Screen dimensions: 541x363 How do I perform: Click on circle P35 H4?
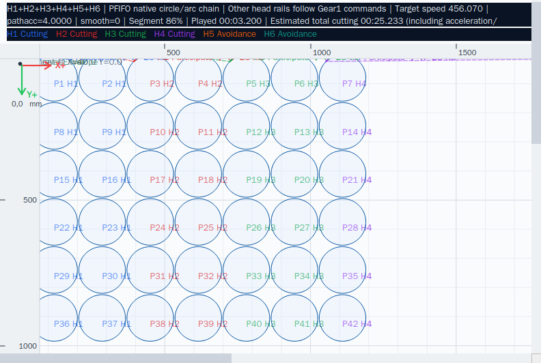(x=343, y=270)
